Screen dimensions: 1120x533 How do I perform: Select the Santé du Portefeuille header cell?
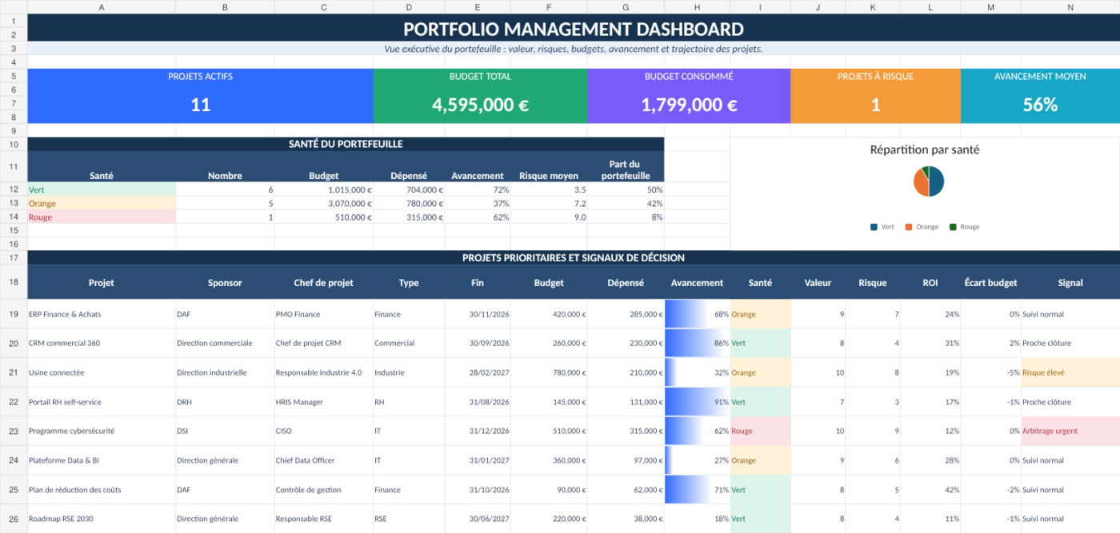click(x=346, y=144)
